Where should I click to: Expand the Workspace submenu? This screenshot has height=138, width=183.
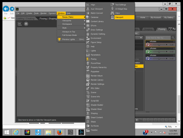click(x=71, y=24)
